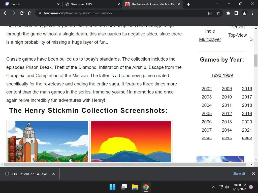The height and width of the screenshot is (193, 258).
Task: Open a new browser tab
Action: pyautogui.click(x=188, y=4)
